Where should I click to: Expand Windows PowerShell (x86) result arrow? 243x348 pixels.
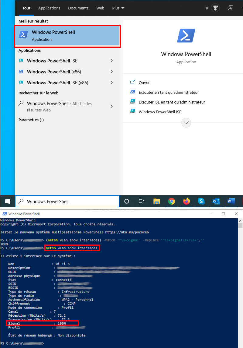pyautogui.click(x=112, y=72)
